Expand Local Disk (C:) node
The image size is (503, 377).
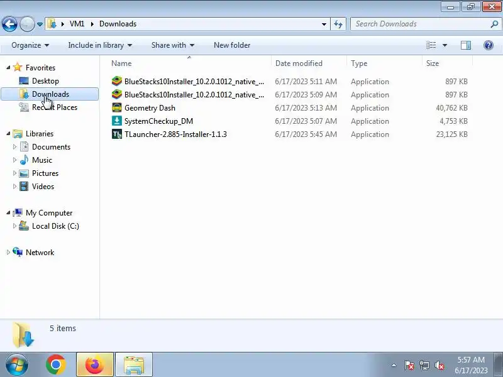pyautogui.click(x=14, y=226)
